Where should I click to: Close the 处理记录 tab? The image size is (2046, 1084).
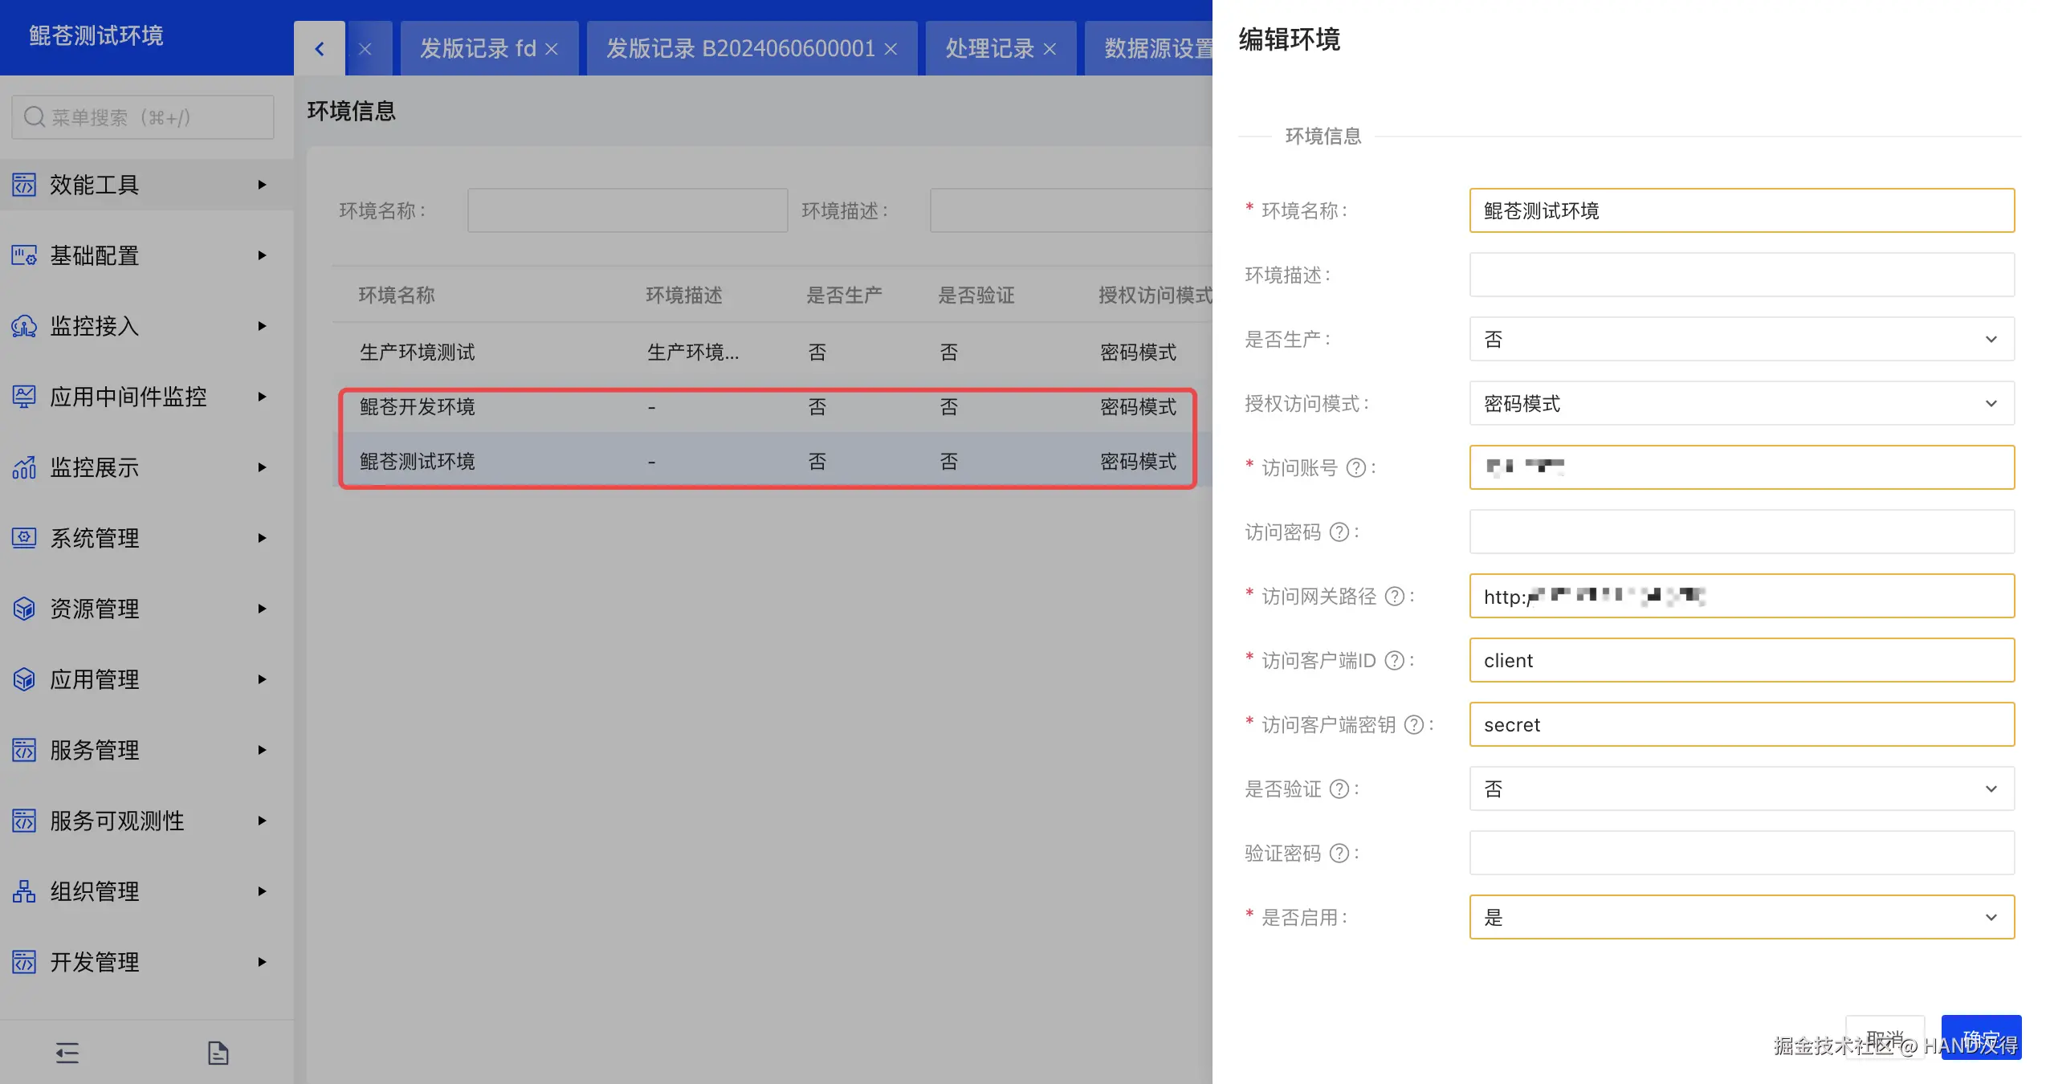[x=1049, y=49]
